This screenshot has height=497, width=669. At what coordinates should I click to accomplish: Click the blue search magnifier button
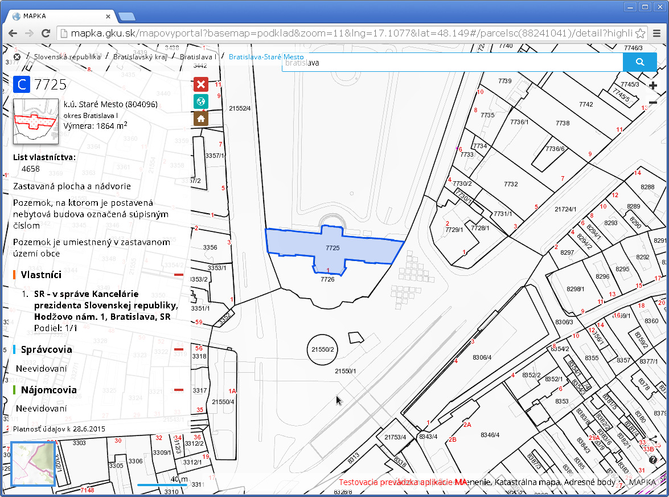pyautogui.click(x=639, y=62)
